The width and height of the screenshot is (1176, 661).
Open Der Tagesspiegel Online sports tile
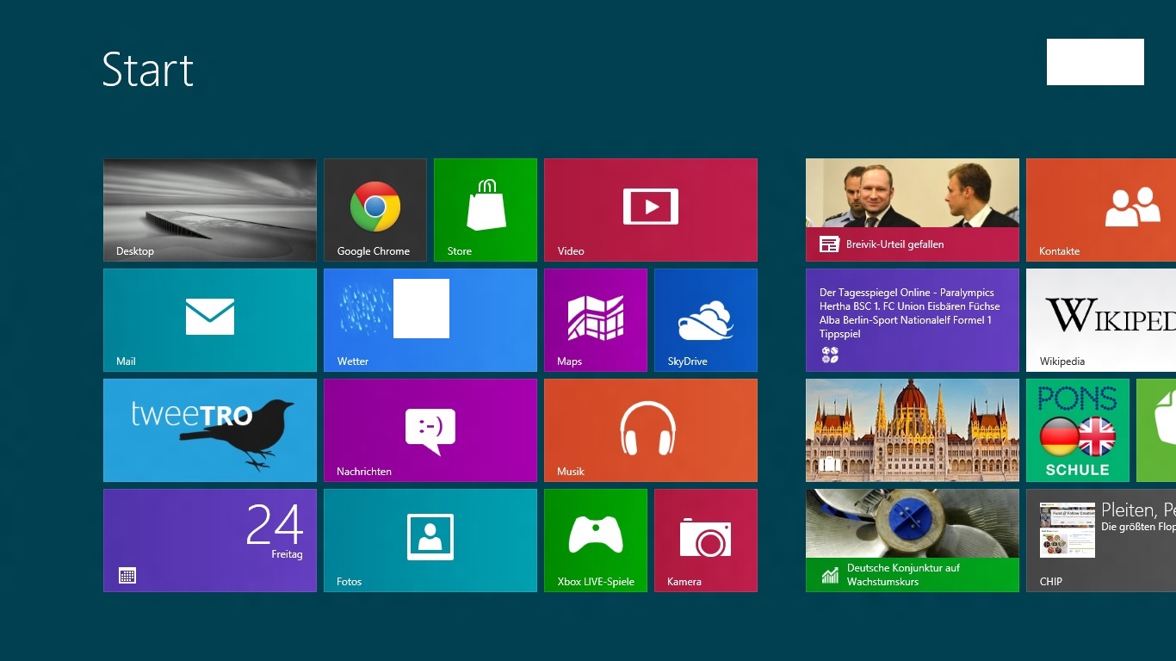point(913,320)
